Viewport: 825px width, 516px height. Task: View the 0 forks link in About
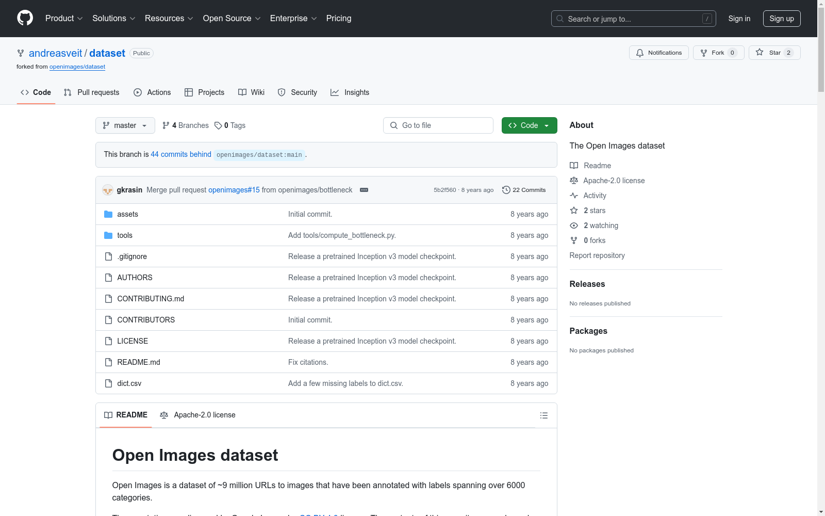click(588, 240)
